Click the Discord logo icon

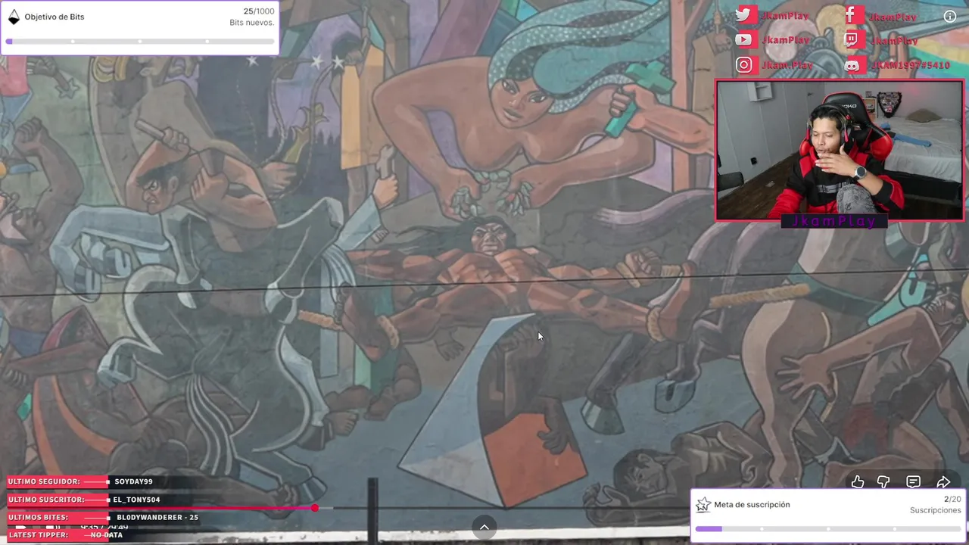(852, 66)
